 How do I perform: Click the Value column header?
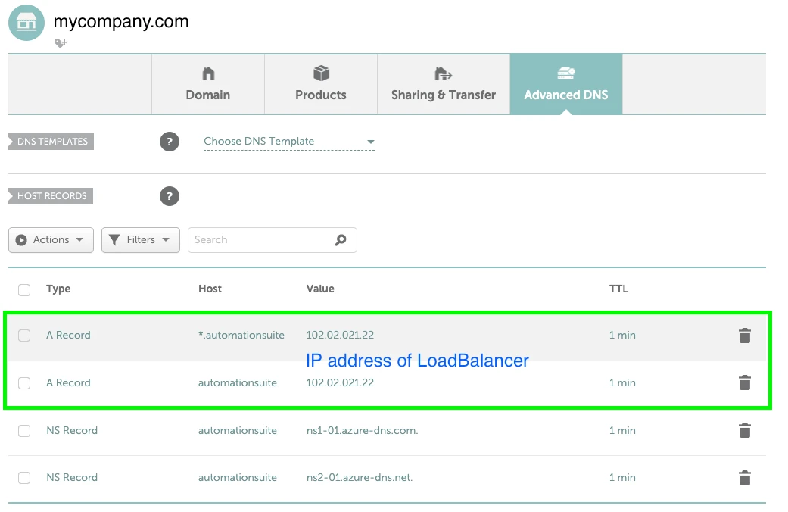(320, 289)
